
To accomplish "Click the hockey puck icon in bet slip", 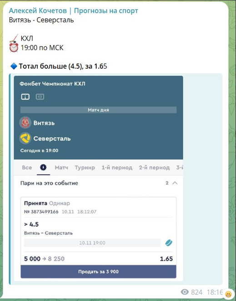I will [x=169, y=243].
